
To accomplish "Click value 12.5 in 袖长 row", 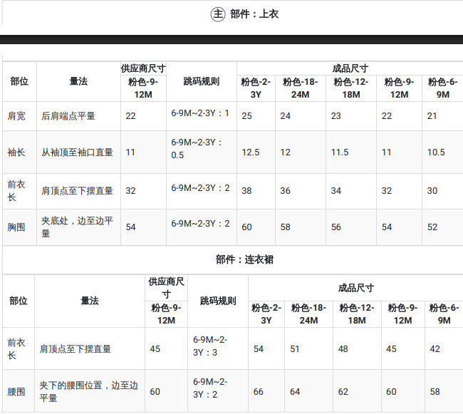I will 251,152.
